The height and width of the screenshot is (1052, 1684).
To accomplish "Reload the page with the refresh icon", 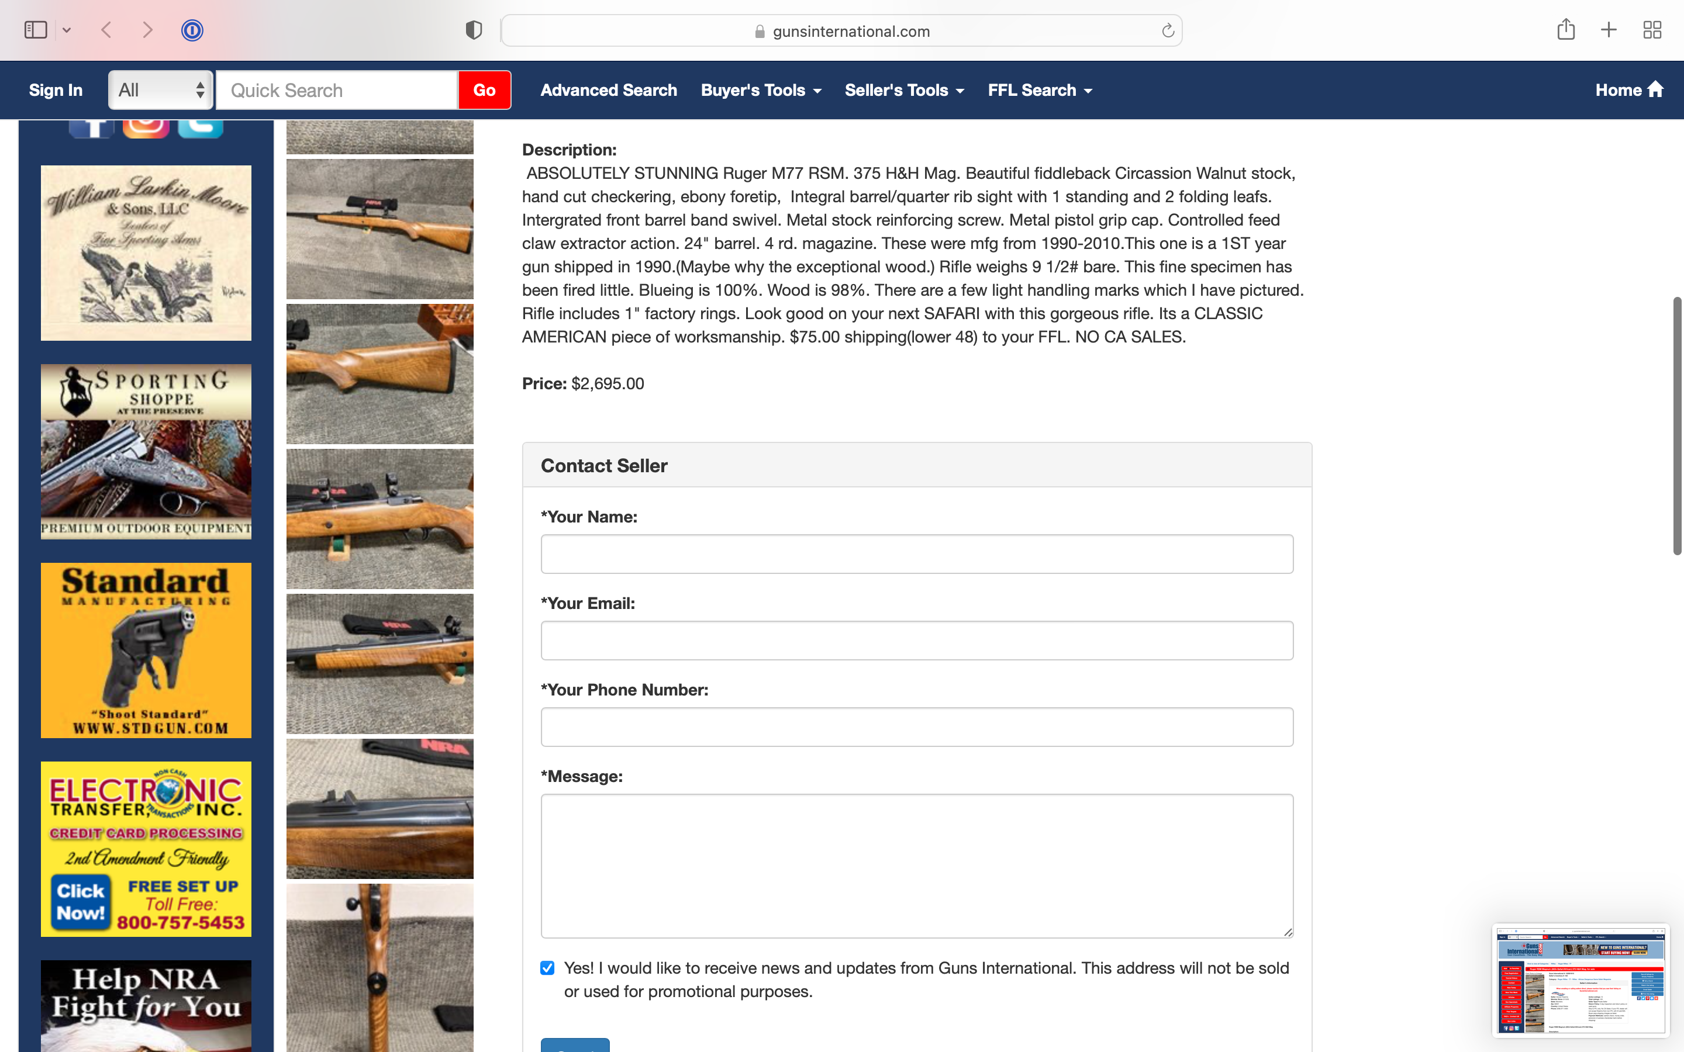I will tap(1168, 30).
